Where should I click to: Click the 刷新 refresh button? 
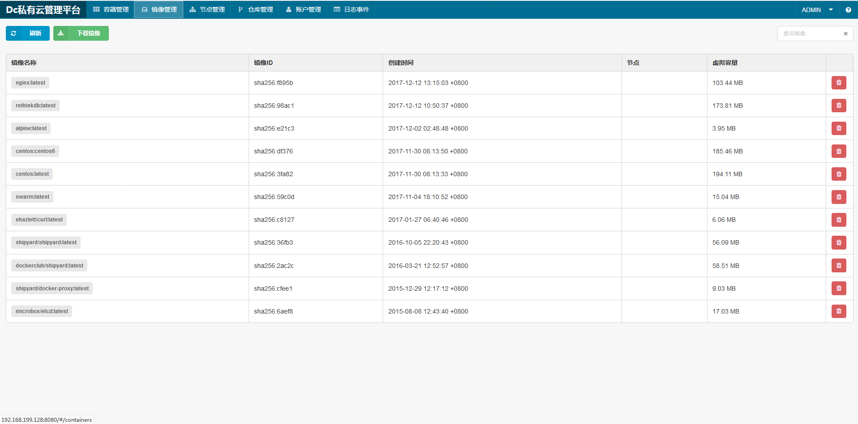click(x=28, y=33)
